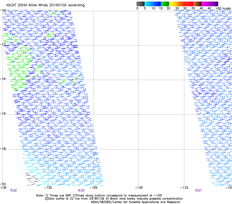Image resolution: width=232 pixels, height=204 pixels.
Task: Click the '-135' longitude axis label
Action: click(3, 188)
